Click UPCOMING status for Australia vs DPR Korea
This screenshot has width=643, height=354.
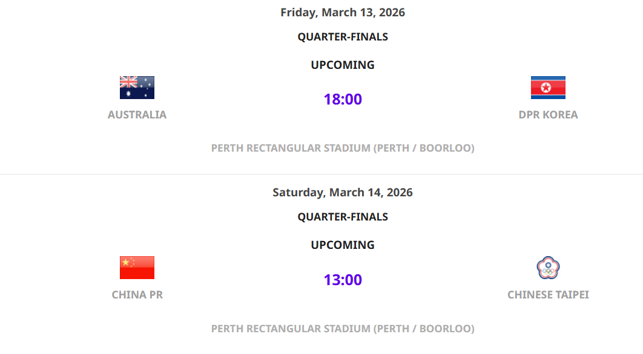point(343,65)
